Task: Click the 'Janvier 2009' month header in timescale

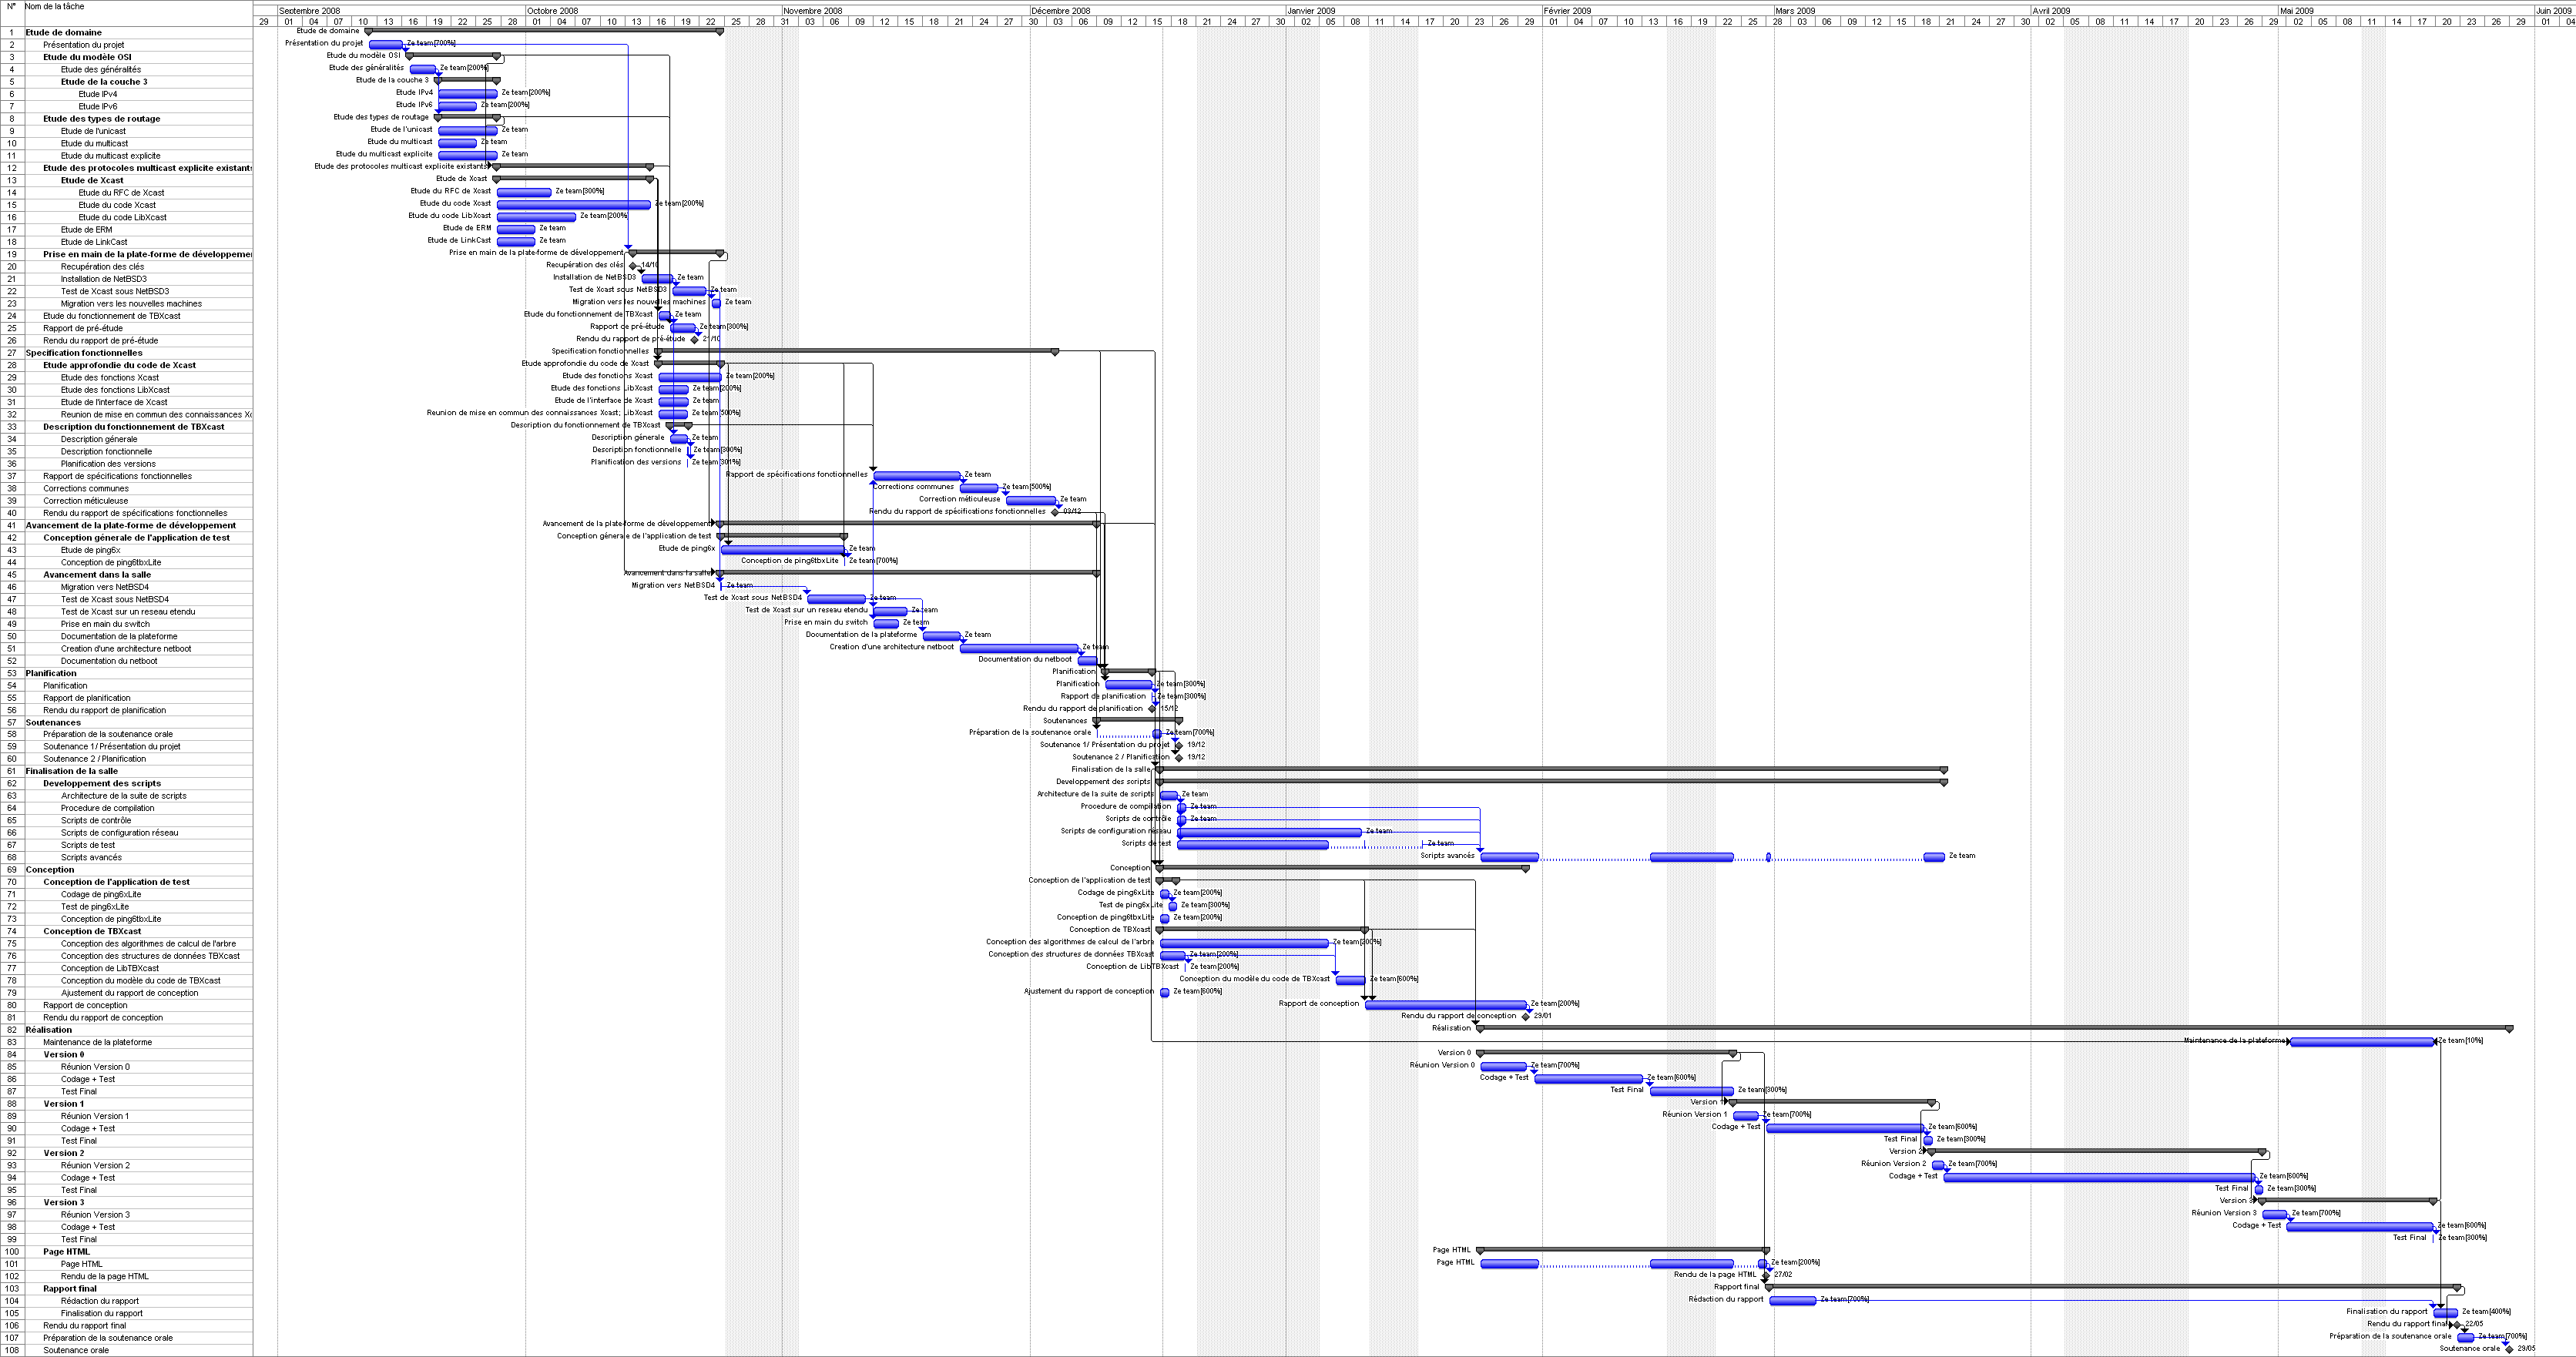Action: point(1311,11)
